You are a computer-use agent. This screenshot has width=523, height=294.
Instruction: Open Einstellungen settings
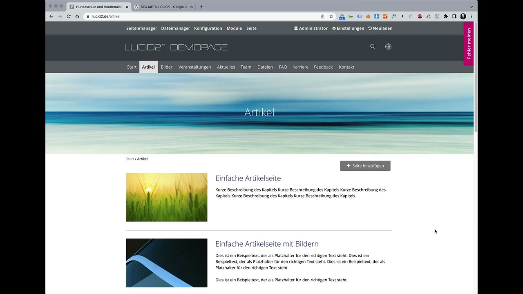[348, 28]
